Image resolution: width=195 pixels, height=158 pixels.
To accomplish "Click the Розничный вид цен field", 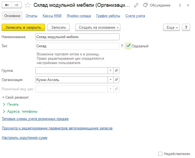I will click(x=72, y=89).
